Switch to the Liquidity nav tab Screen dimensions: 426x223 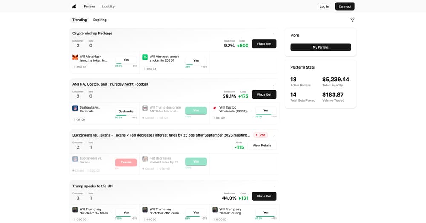point(108,6)
